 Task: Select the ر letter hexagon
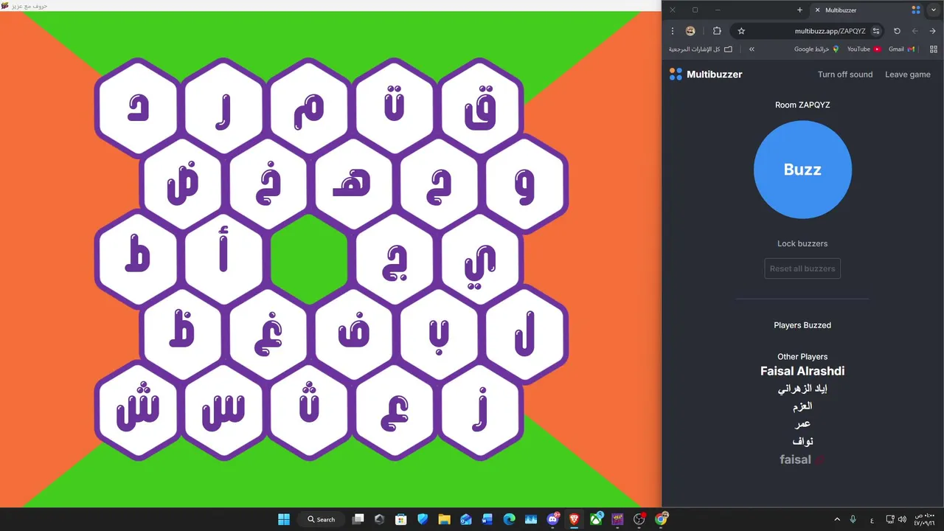(x=224, y=108)
